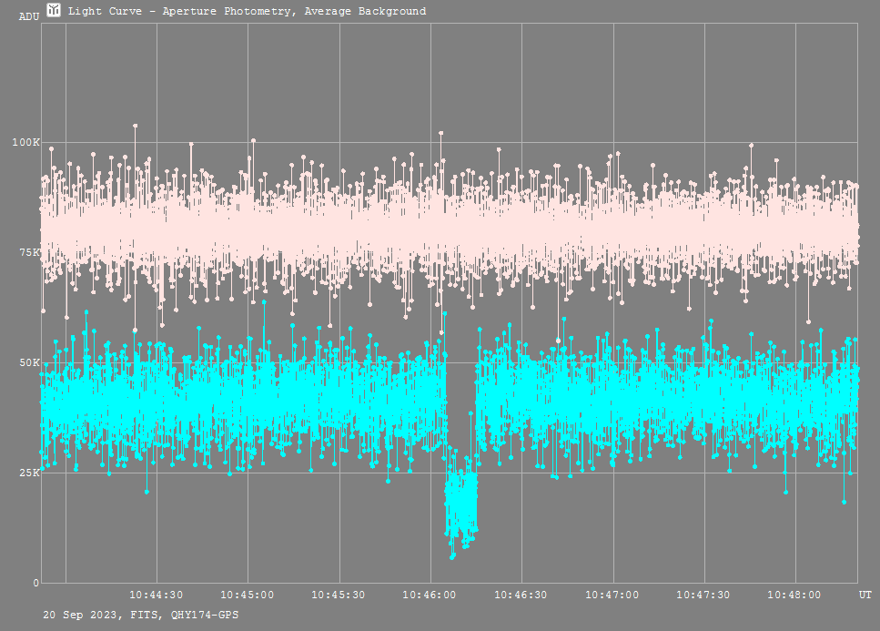Image resolution: width=880 pixels, height=631 pixels.
Task: Click the '10:46:30' time label
Action: tap(521, 595)
